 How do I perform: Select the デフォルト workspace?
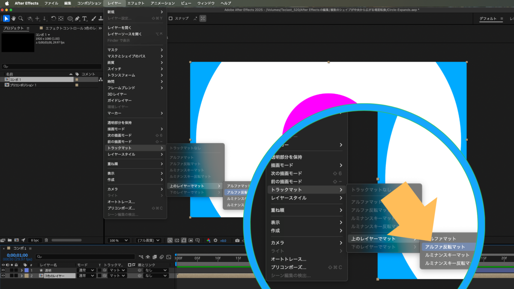click(x=488, y=19)
